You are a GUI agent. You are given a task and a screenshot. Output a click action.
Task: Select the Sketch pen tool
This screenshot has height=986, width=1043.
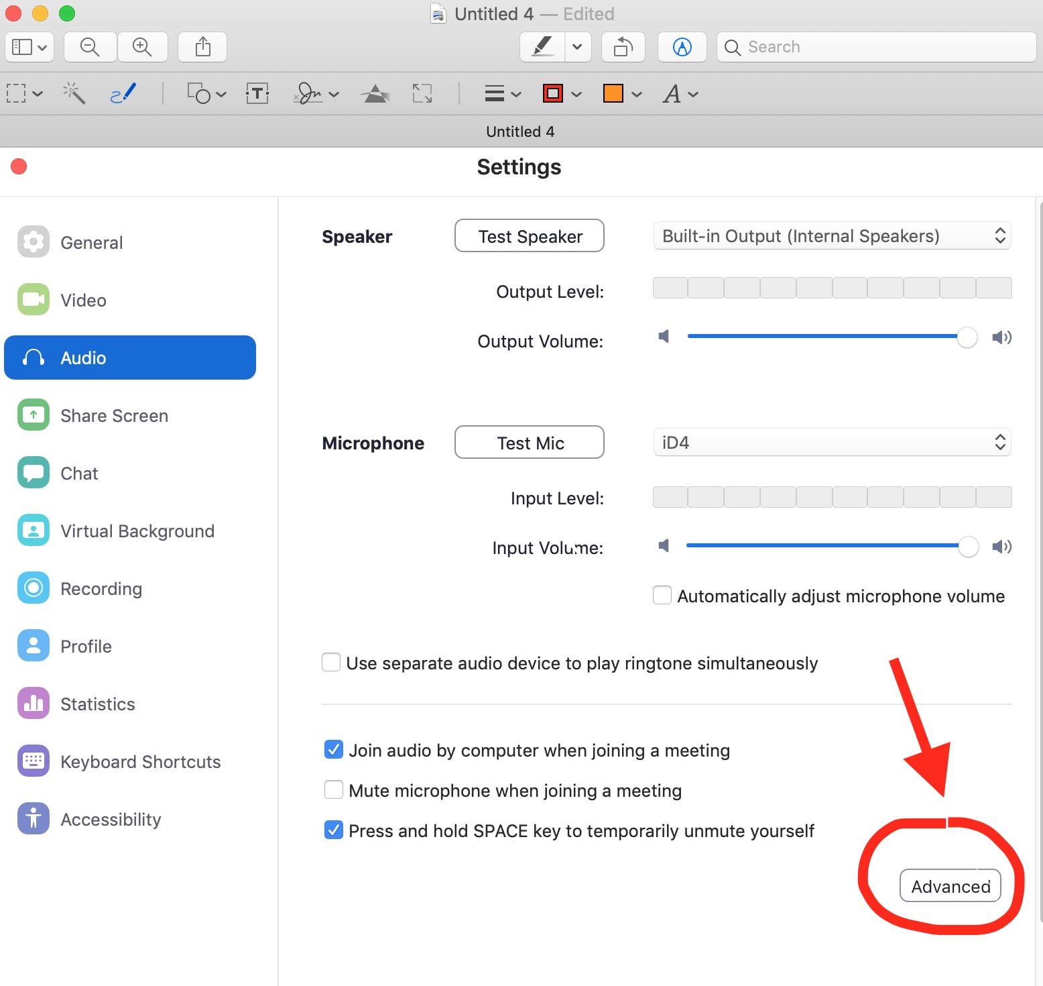click(123, 94)
